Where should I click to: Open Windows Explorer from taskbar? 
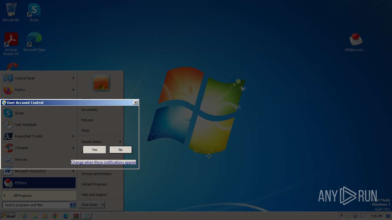(35, 216)
